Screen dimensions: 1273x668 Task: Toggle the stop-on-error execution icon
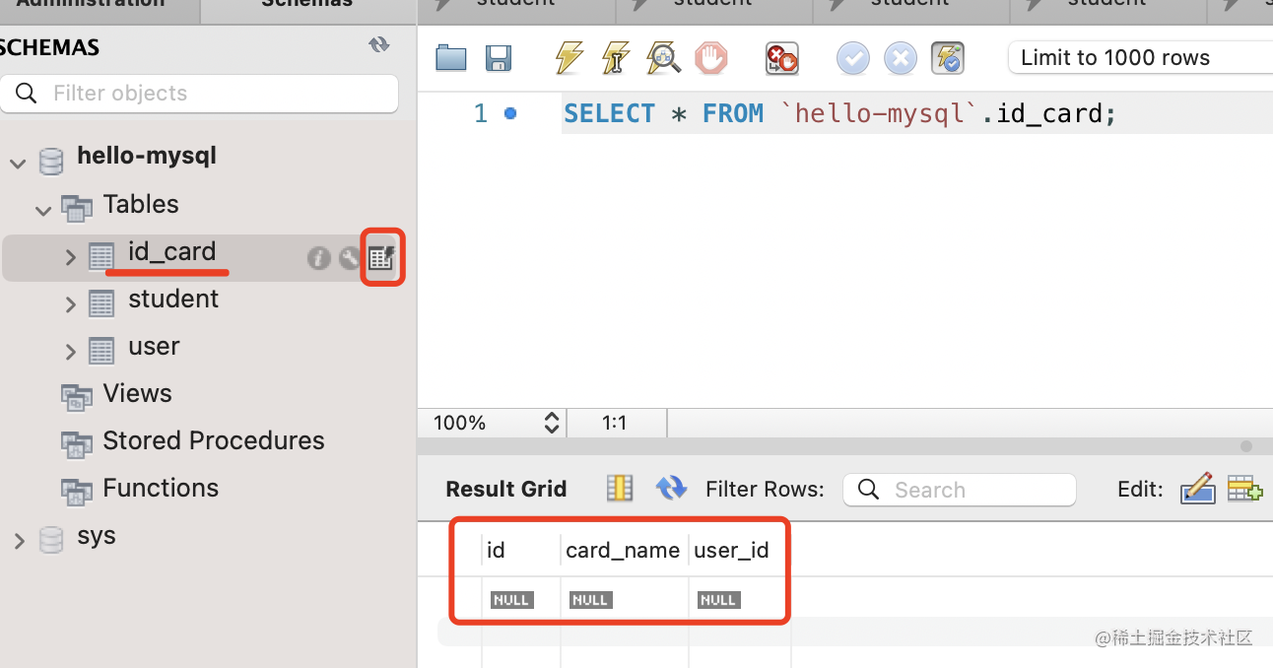coord(781,58)
